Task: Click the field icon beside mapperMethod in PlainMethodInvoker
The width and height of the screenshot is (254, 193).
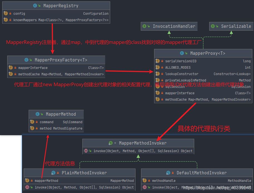Action: tap(27, 180)
